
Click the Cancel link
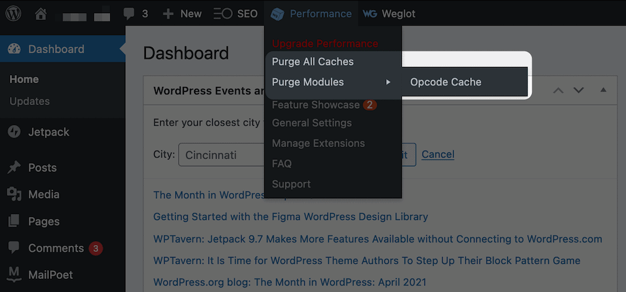point(438,154)
